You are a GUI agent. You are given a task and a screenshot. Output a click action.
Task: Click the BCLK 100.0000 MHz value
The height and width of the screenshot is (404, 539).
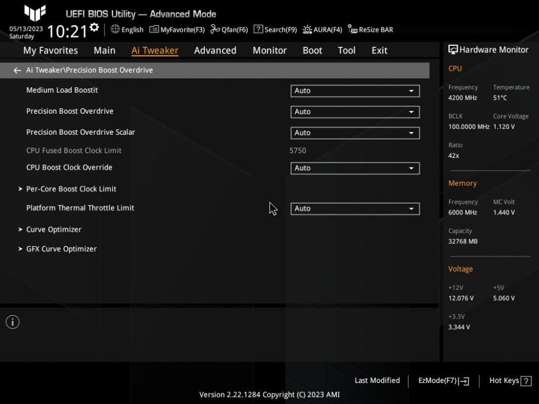(468, 127)
